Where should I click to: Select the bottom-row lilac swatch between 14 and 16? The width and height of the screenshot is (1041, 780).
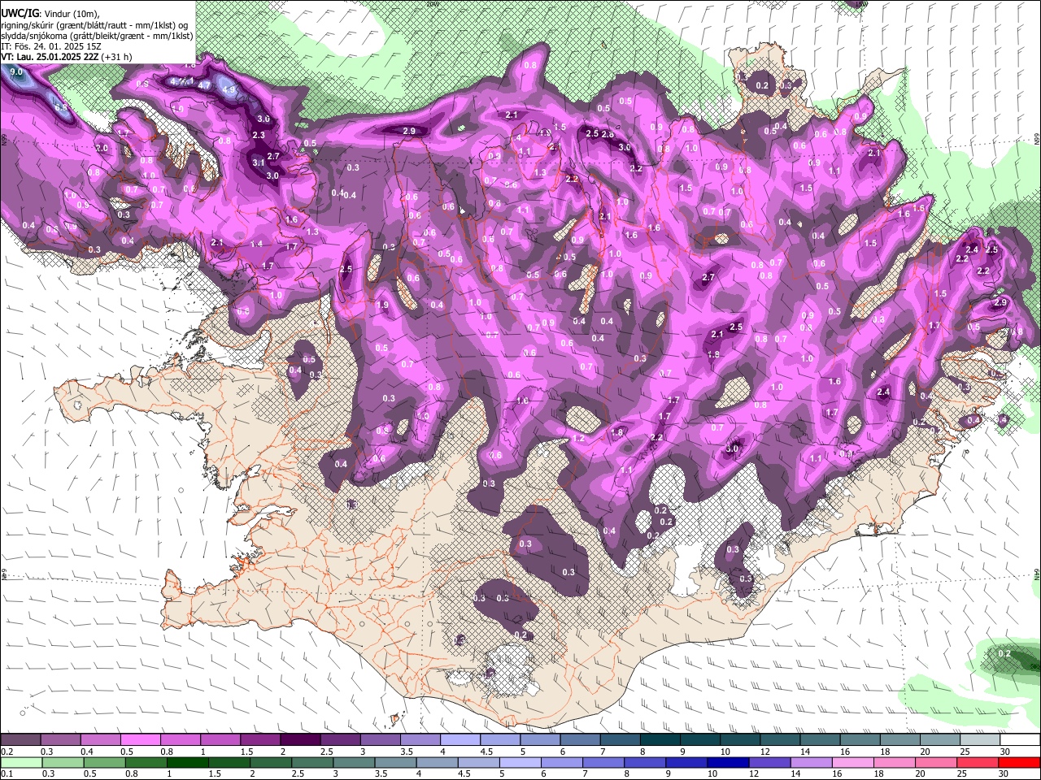811,762
